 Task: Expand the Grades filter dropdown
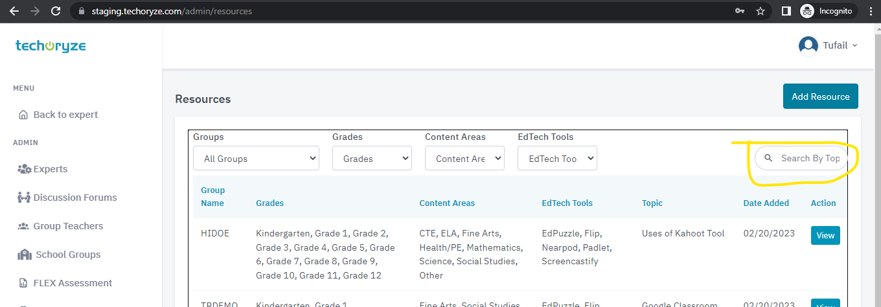[372, 158]
